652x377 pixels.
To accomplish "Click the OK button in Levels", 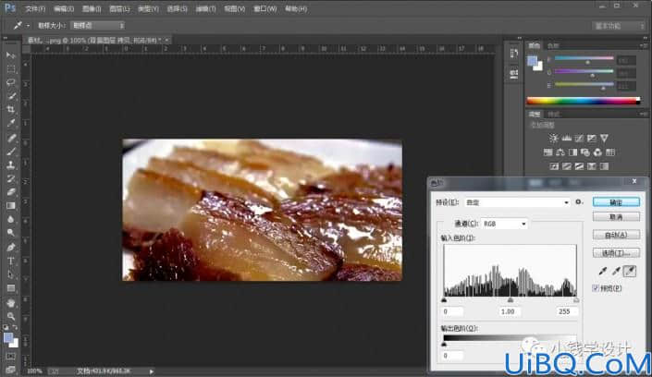I will pos(616,202).
